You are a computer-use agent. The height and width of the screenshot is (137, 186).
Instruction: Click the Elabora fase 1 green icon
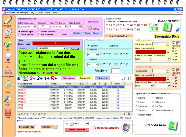click(168, 27)
